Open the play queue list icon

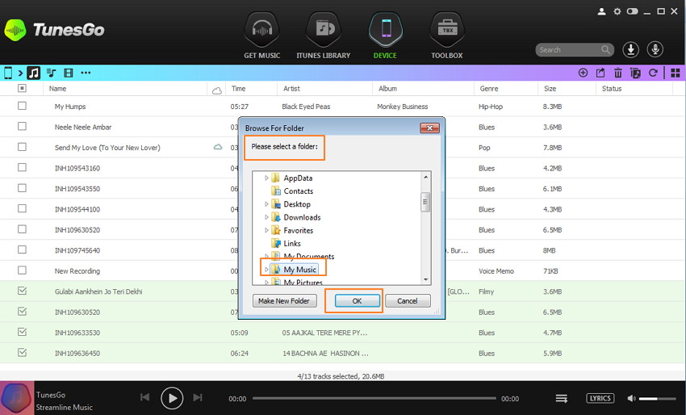pos(562,398)
